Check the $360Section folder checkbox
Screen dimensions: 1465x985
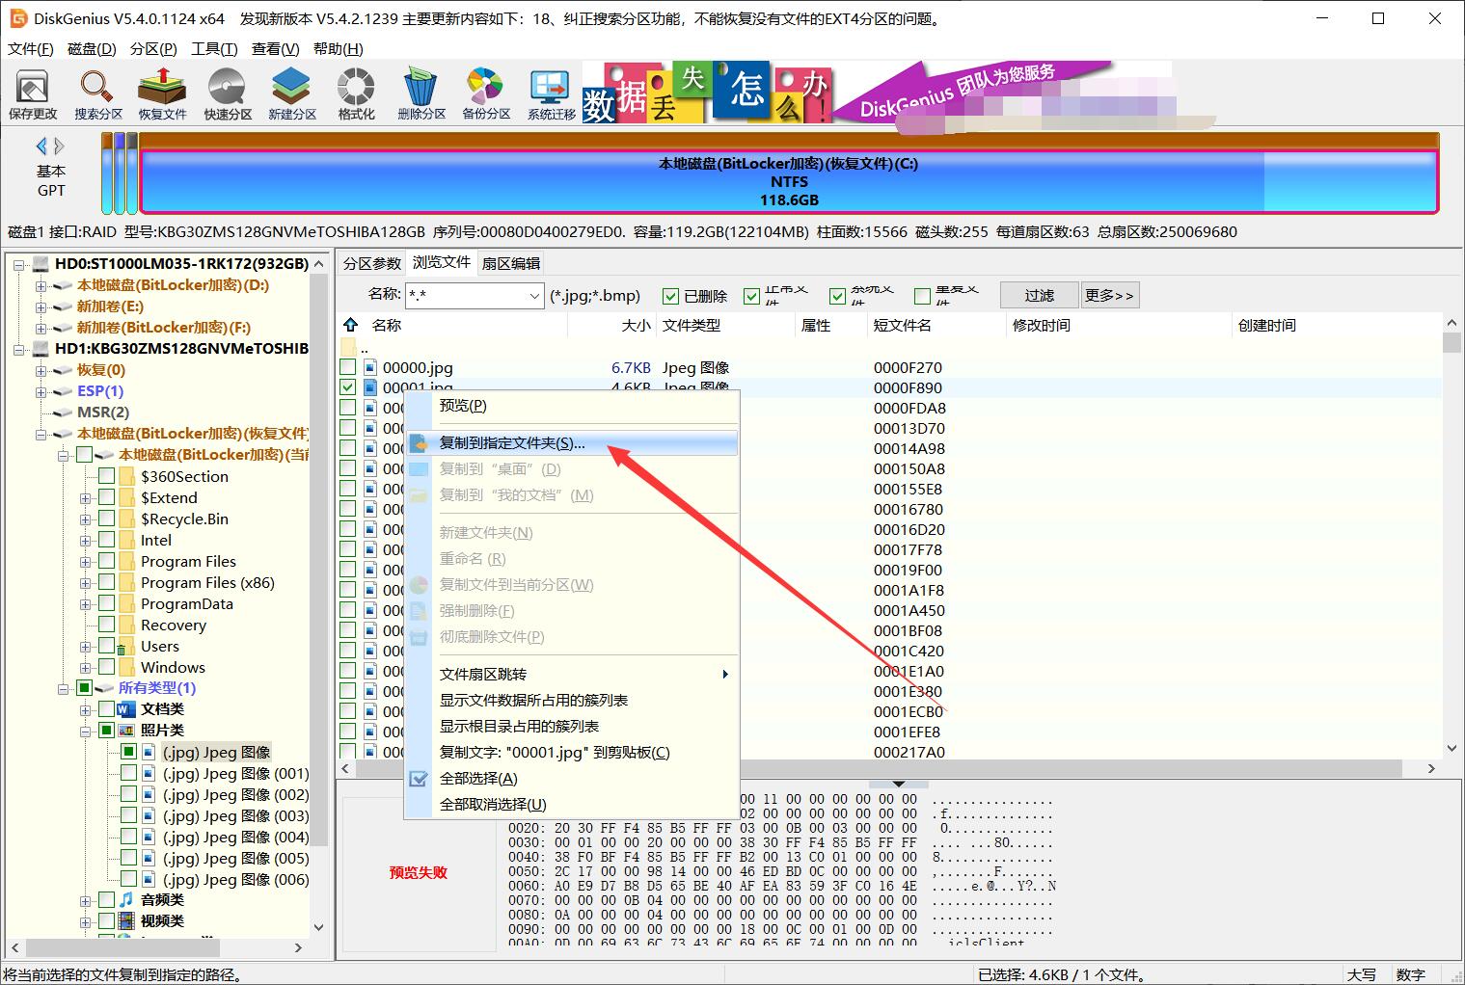[107, 476]
